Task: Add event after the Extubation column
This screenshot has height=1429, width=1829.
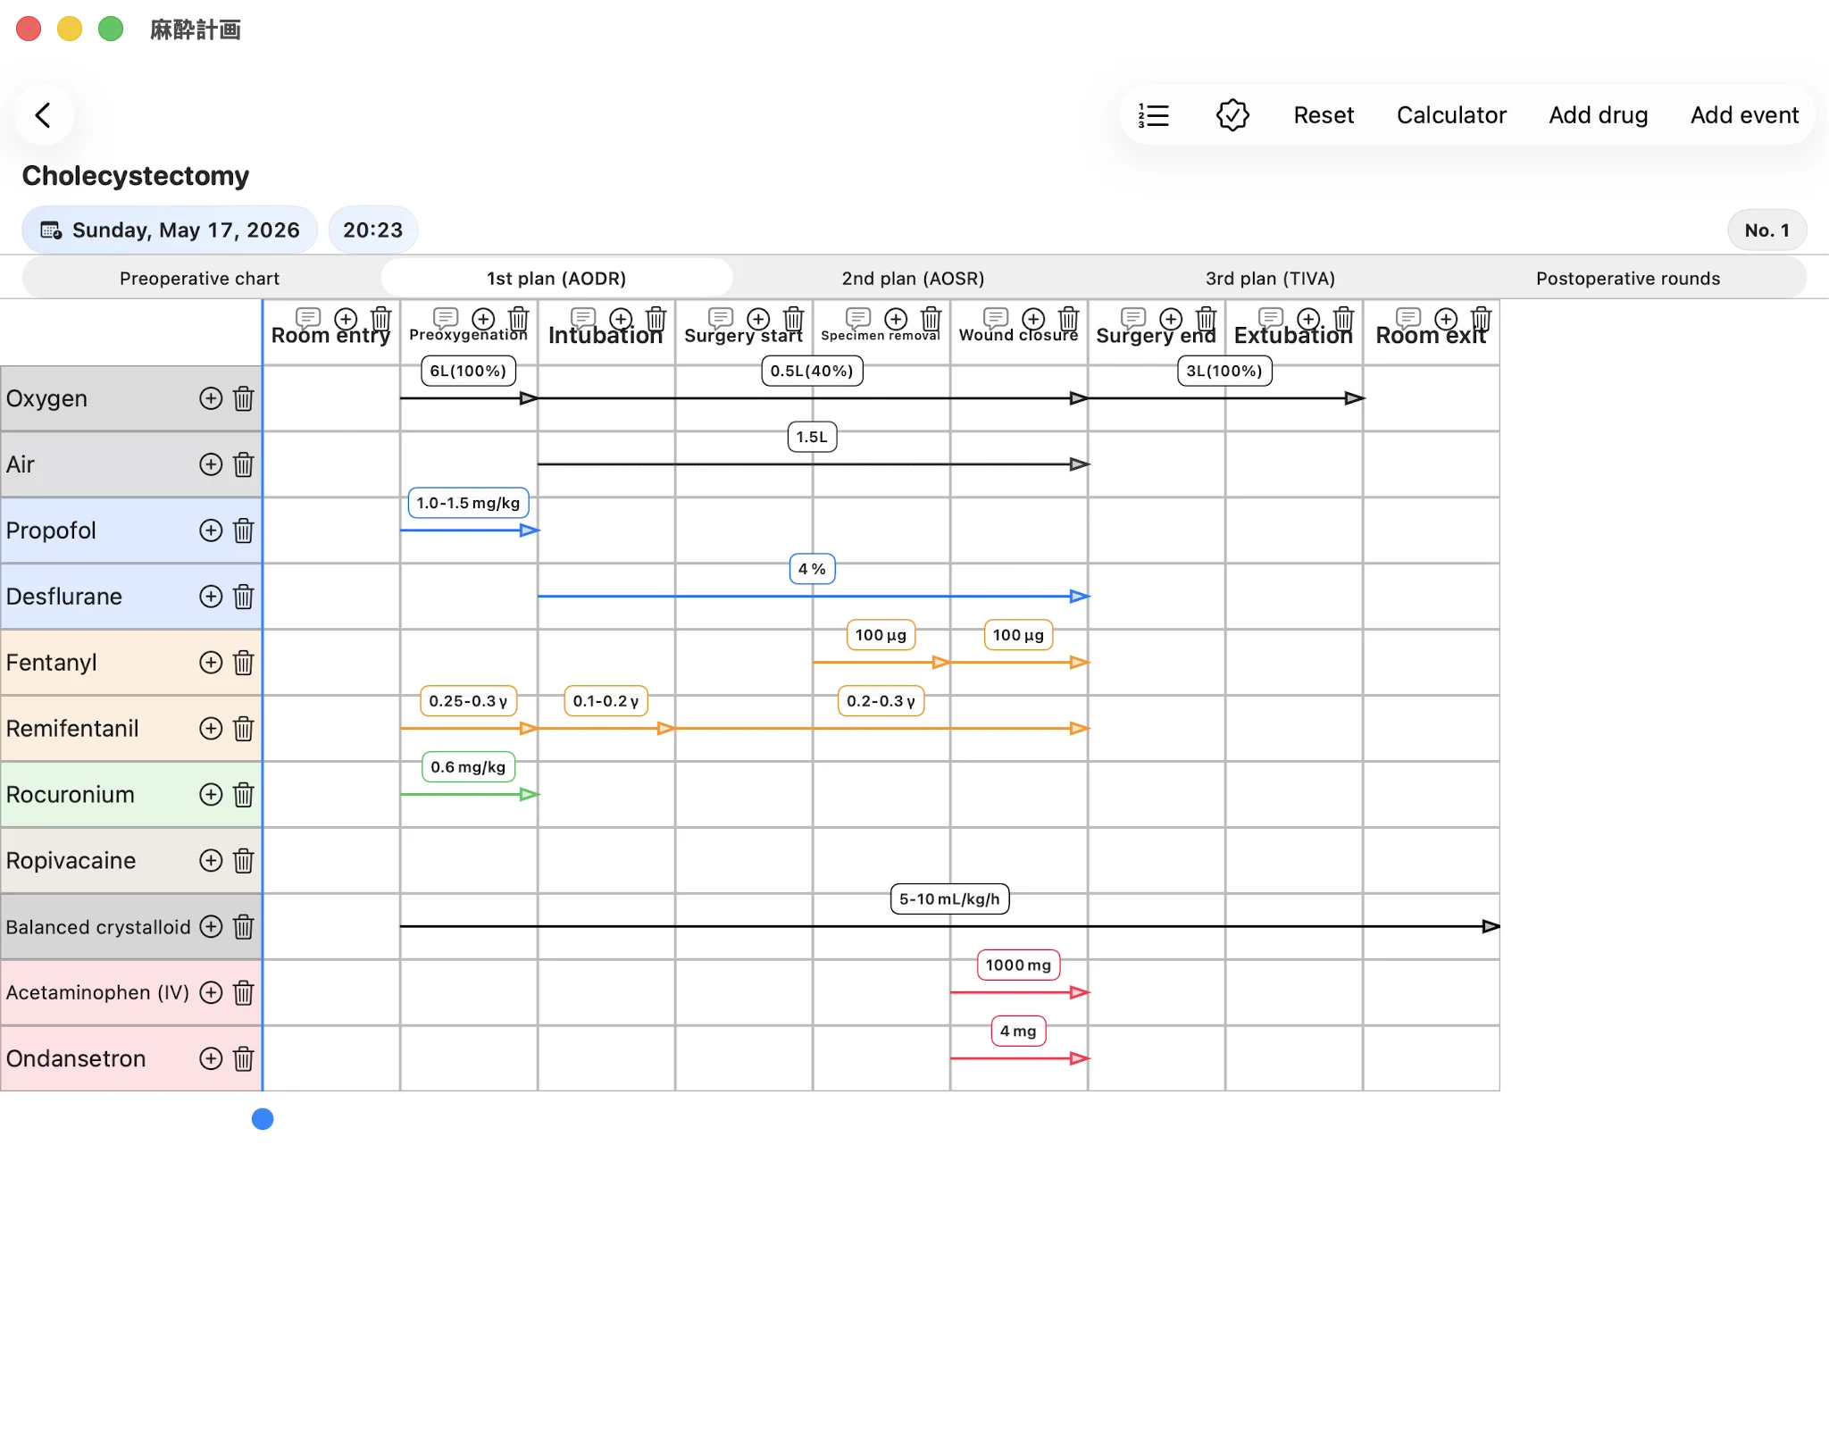Action: [x=1308, y=319]
